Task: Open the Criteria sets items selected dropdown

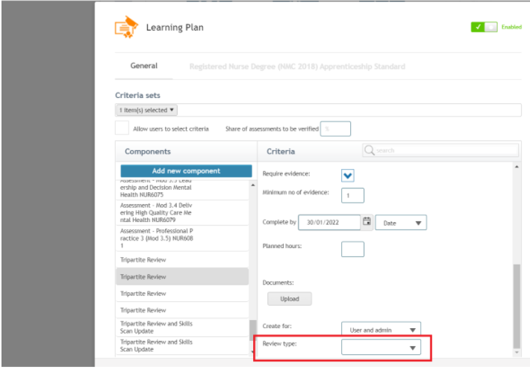Action: (x=147, y=110)
